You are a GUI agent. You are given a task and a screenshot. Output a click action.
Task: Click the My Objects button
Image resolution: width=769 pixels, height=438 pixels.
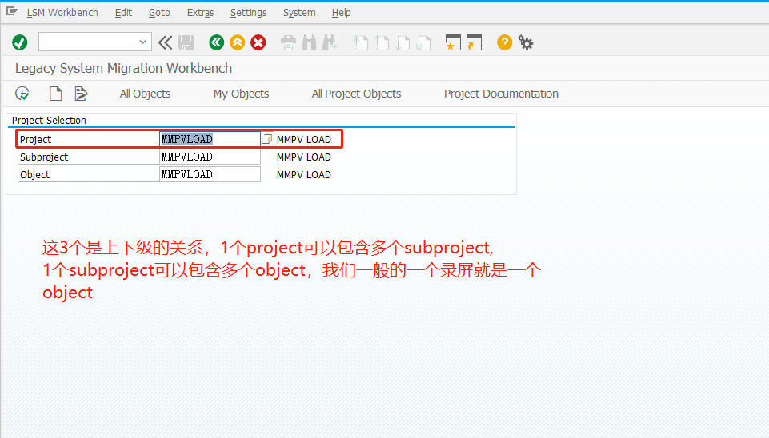(x=242, y=94)
